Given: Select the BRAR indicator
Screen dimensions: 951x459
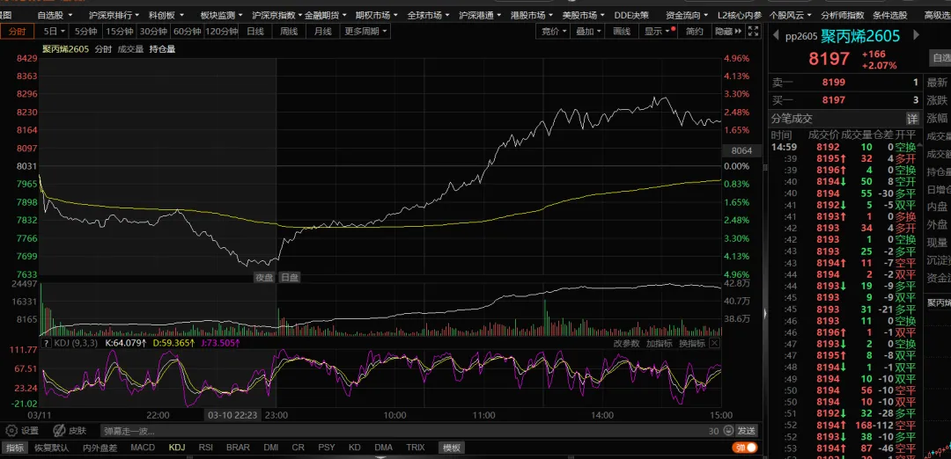Looking at the screenshot, I should click(x=238, y=448).
